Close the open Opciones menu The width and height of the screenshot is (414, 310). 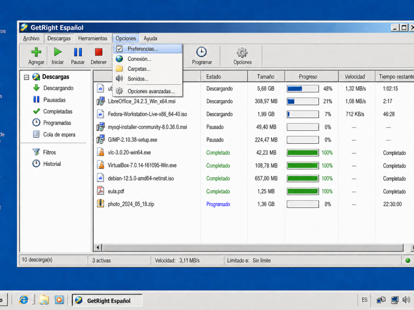click(x=126, y=38)
